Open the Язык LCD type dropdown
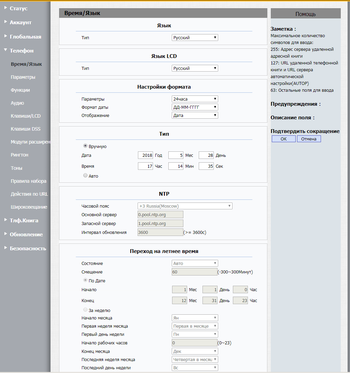The height and width of the screenshot is (373, 350). [x=195, y=68]
